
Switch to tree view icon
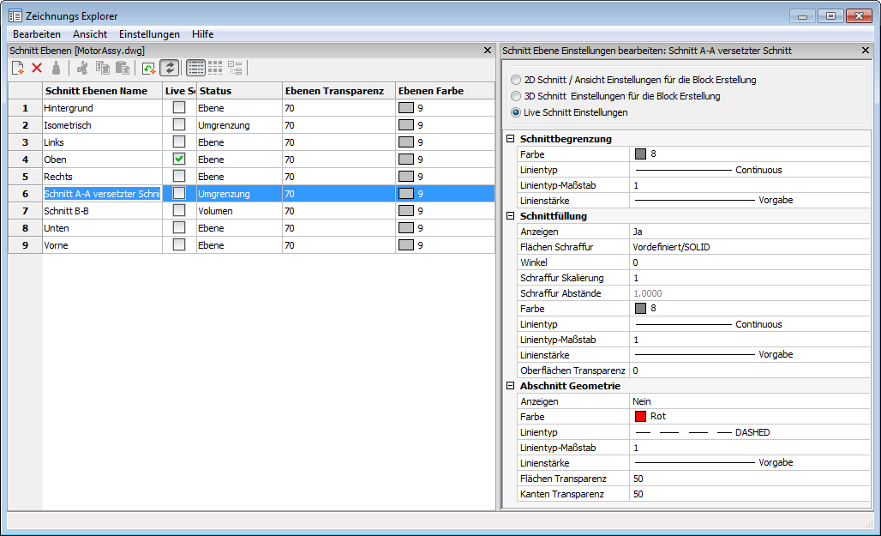[x=235, y=69]
